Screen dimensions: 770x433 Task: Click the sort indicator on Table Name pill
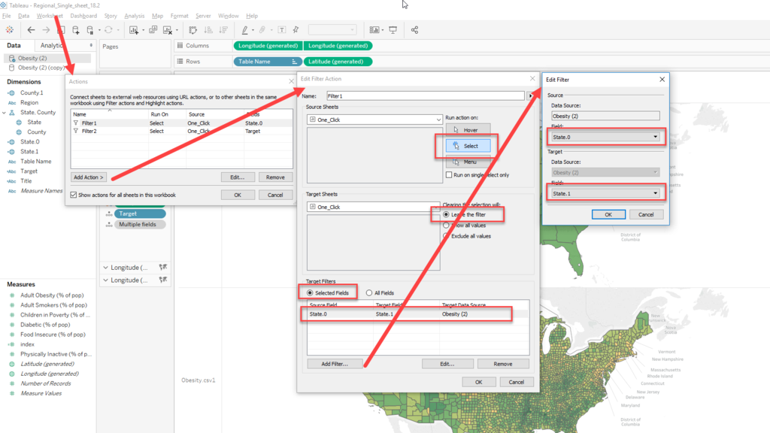point(294,62)
